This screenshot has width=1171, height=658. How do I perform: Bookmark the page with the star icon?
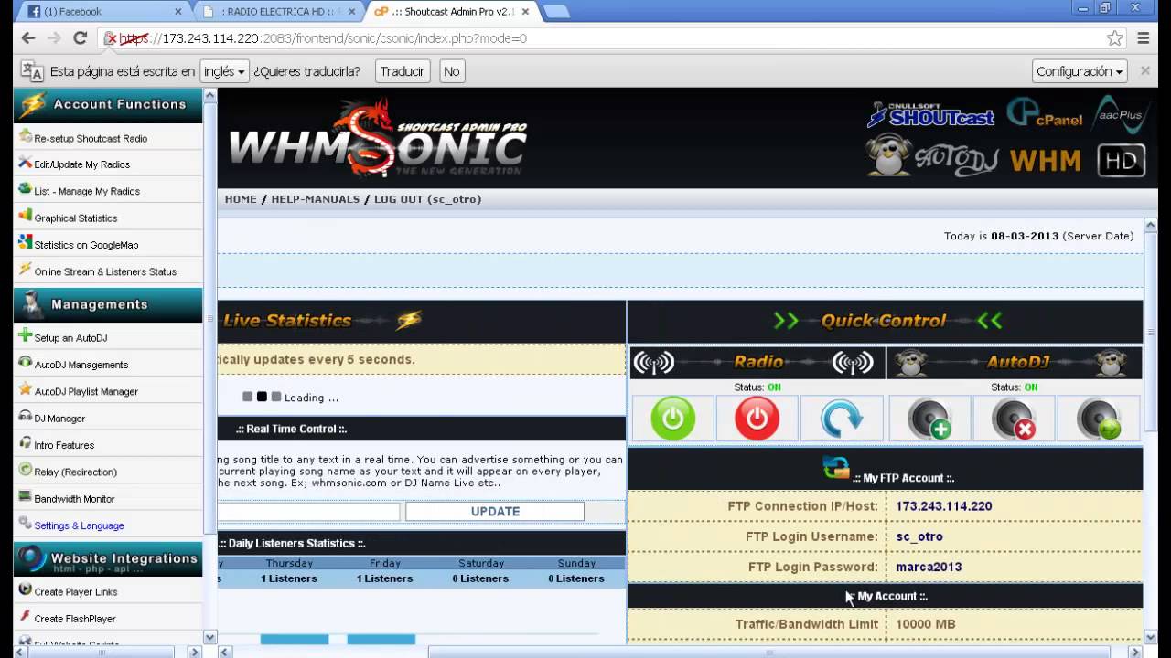click(1114, 38)
